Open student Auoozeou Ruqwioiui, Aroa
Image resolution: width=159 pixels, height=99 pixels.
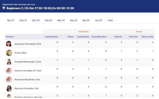27,80
